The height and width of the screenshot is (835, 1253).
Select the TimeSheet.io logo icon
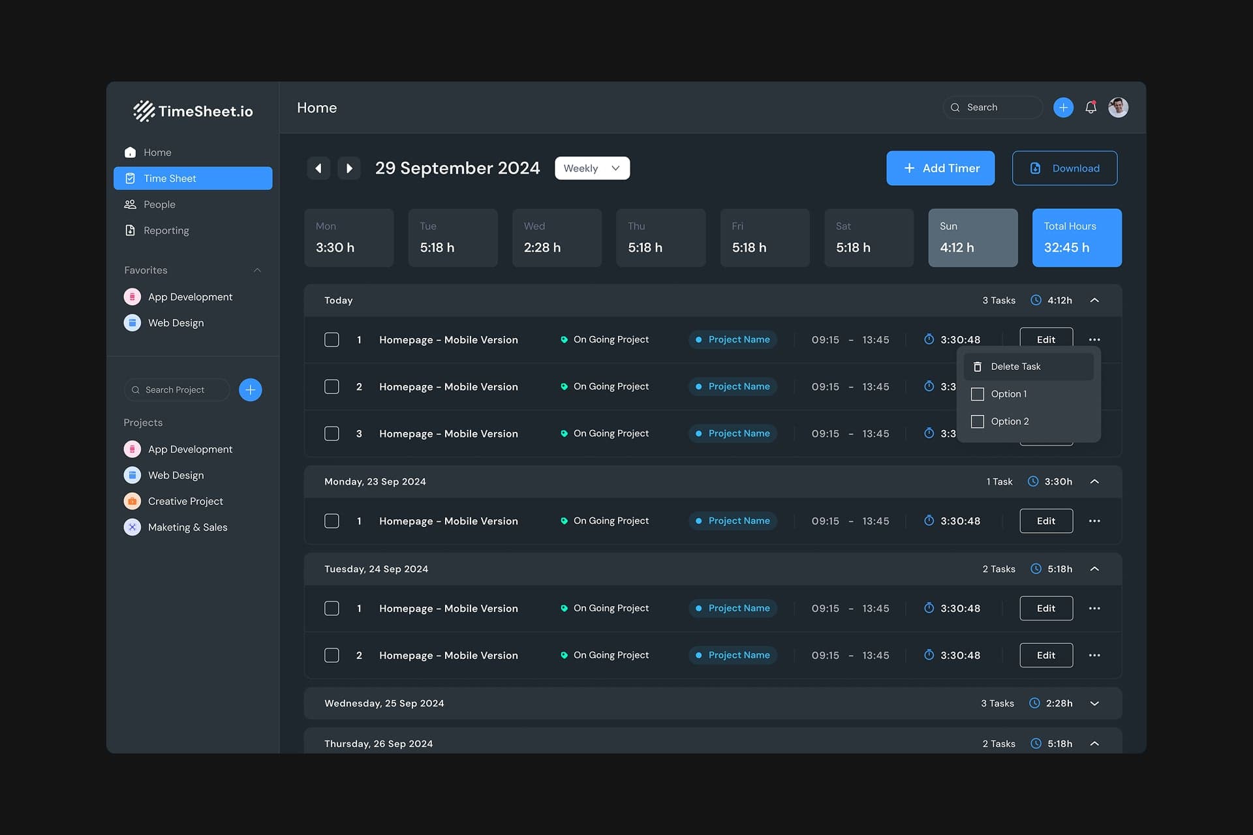coord(142,111)
